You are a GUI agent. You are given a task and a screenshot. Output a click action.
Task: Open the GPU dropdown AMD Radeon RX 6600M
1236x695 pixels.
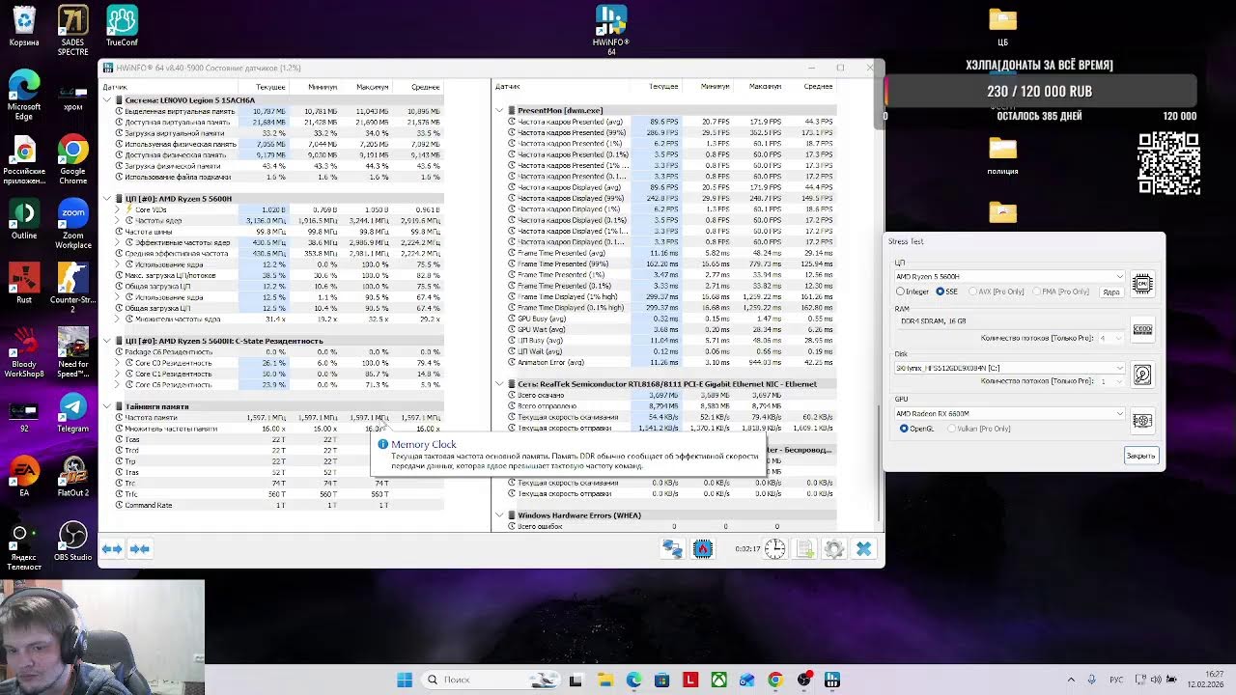(x=1010, y=414)
